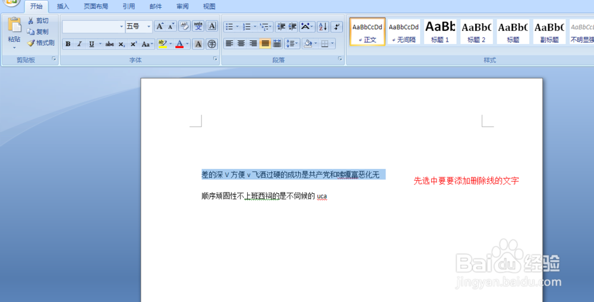The height and width of the screenshot is (302, 594).
Task: Open highlight color dropdown arrow
Action: pos(170,44)
